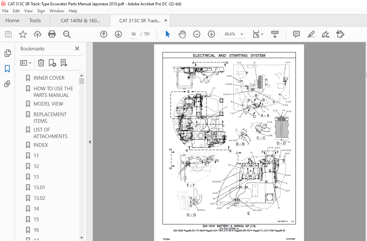Open Page Thumbnails panel icon
Viewport: 367px width, 241px height.
coord(8,53)
